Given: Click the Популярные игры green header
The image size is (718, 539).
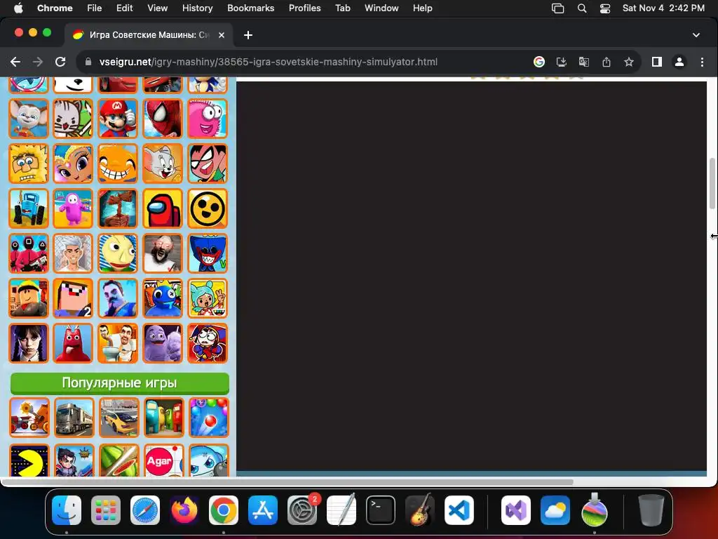Looking at the screenshot, I should (x=119, y=383).
